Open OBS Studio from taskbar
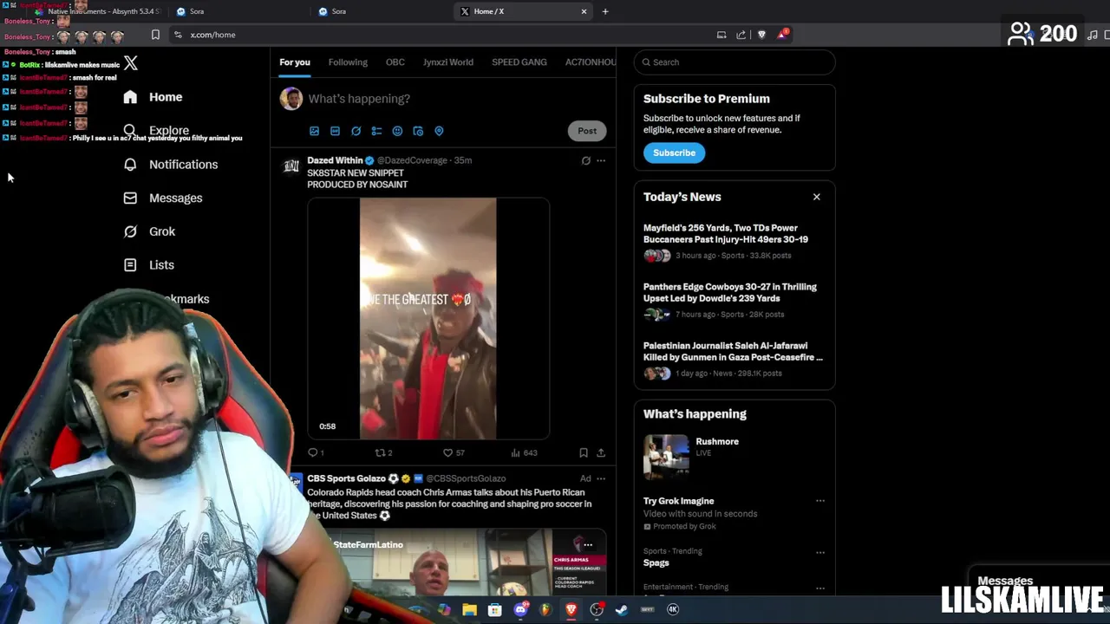 (597, 610)
